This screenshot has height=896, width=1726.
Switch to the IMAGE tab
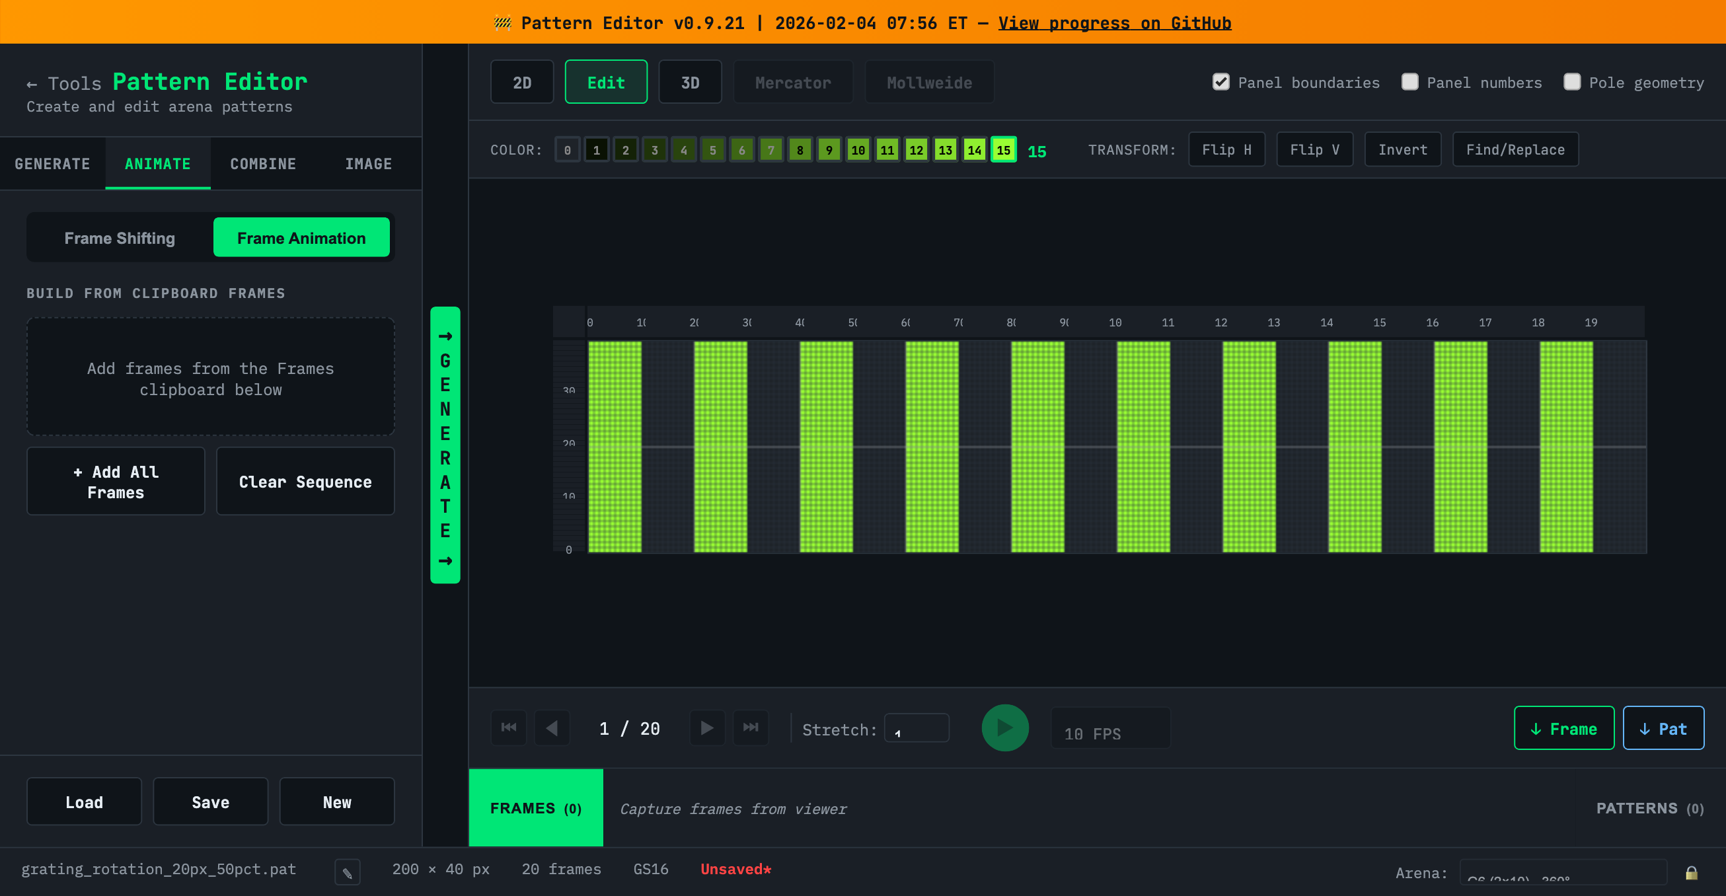[x=369, y=163]
